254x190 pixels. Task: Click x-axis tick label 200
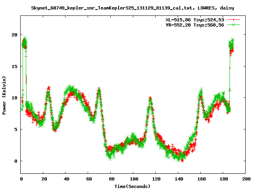(246, 179)
